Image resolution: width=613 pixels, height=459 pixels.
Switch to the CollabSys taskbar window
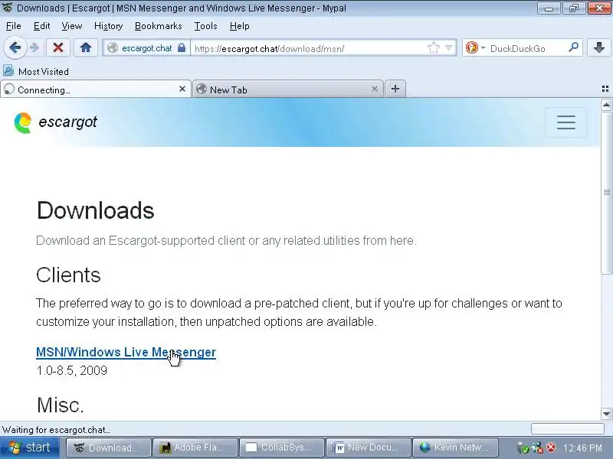pyautogui.click(x=282, y=448)
